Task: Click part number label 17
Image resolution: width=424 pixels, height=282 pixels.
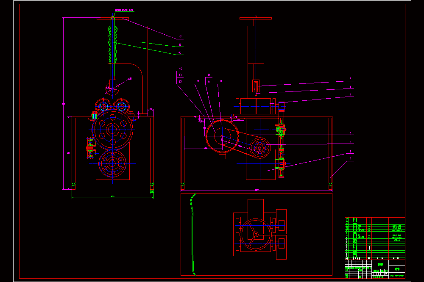Action: point(180,37)
